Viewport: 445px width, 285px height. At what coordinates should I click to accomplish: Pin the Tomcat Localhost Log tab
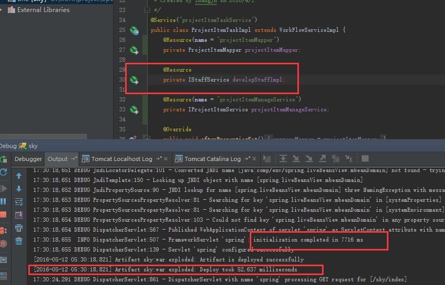[x=159, y=158]
